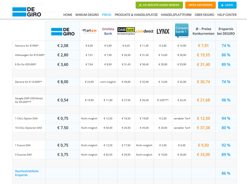This screenshot has height=184, width=247.
Task: Click the LYNX price '€ 3,85***'
Action: [163, 100]
